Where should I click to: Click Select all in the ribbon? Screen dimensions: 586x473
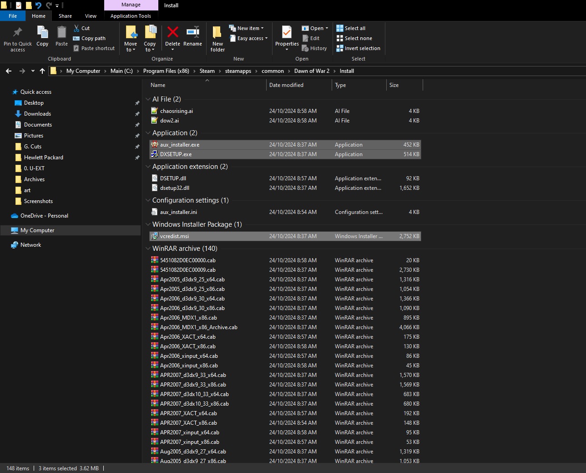351,28
